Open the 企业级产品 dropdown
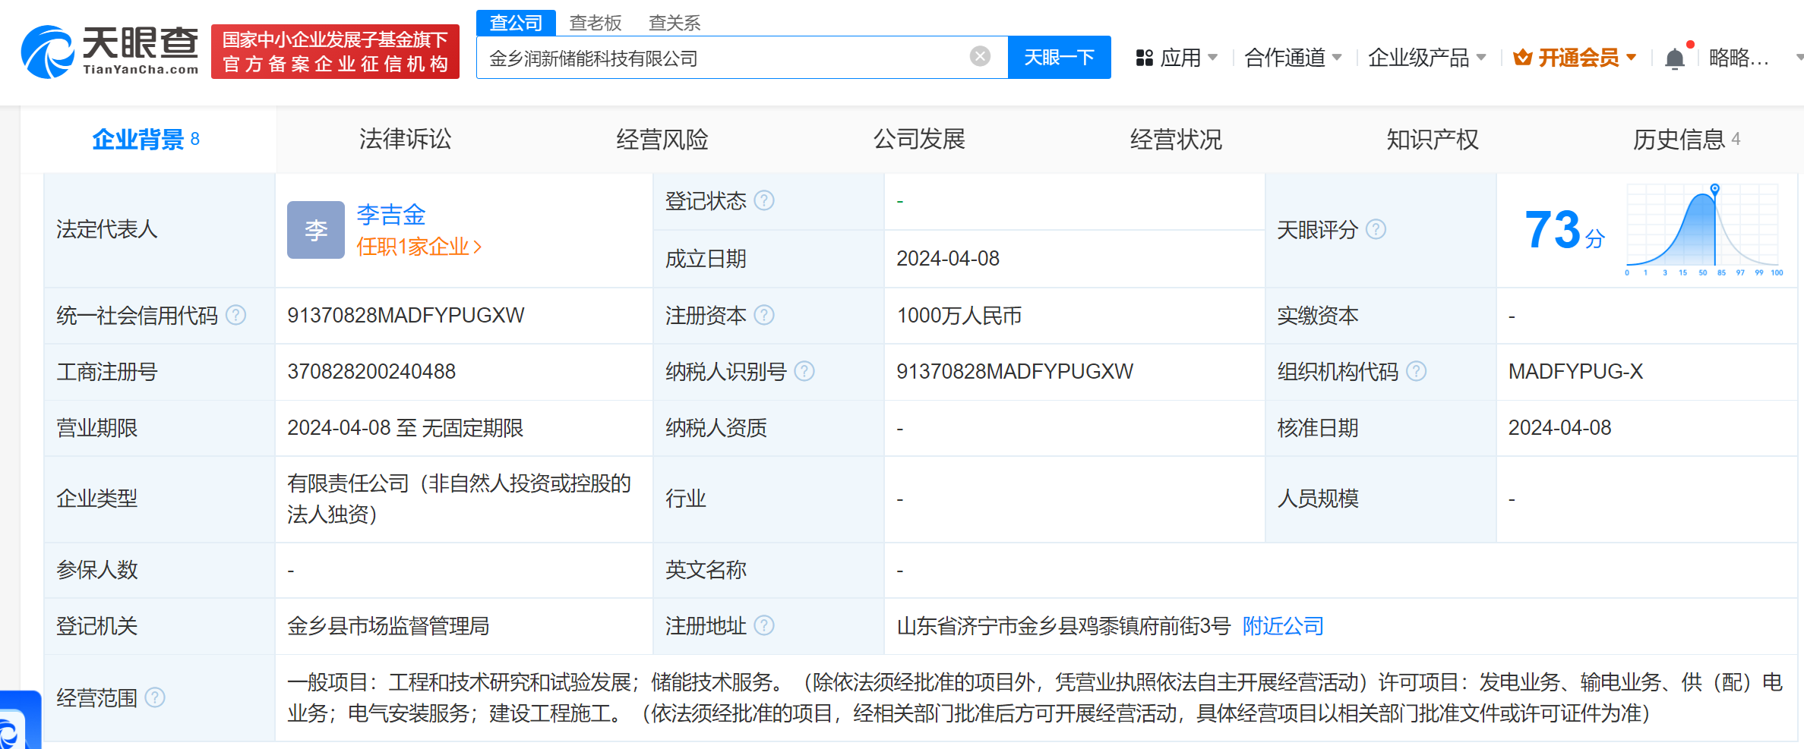This screenshot has height=749, width=1804. coord(1426,58)
